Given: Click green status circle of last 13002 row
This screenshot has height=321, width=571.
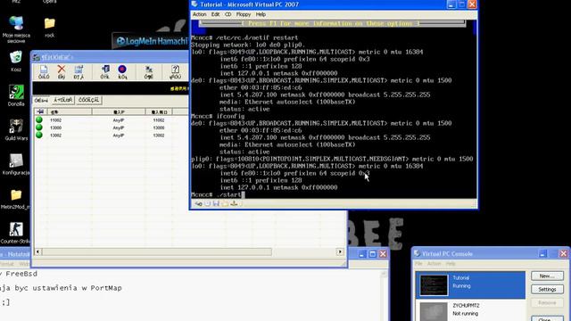Looking at the screenshot, I should pyautogui.click(x=39, y=135).
